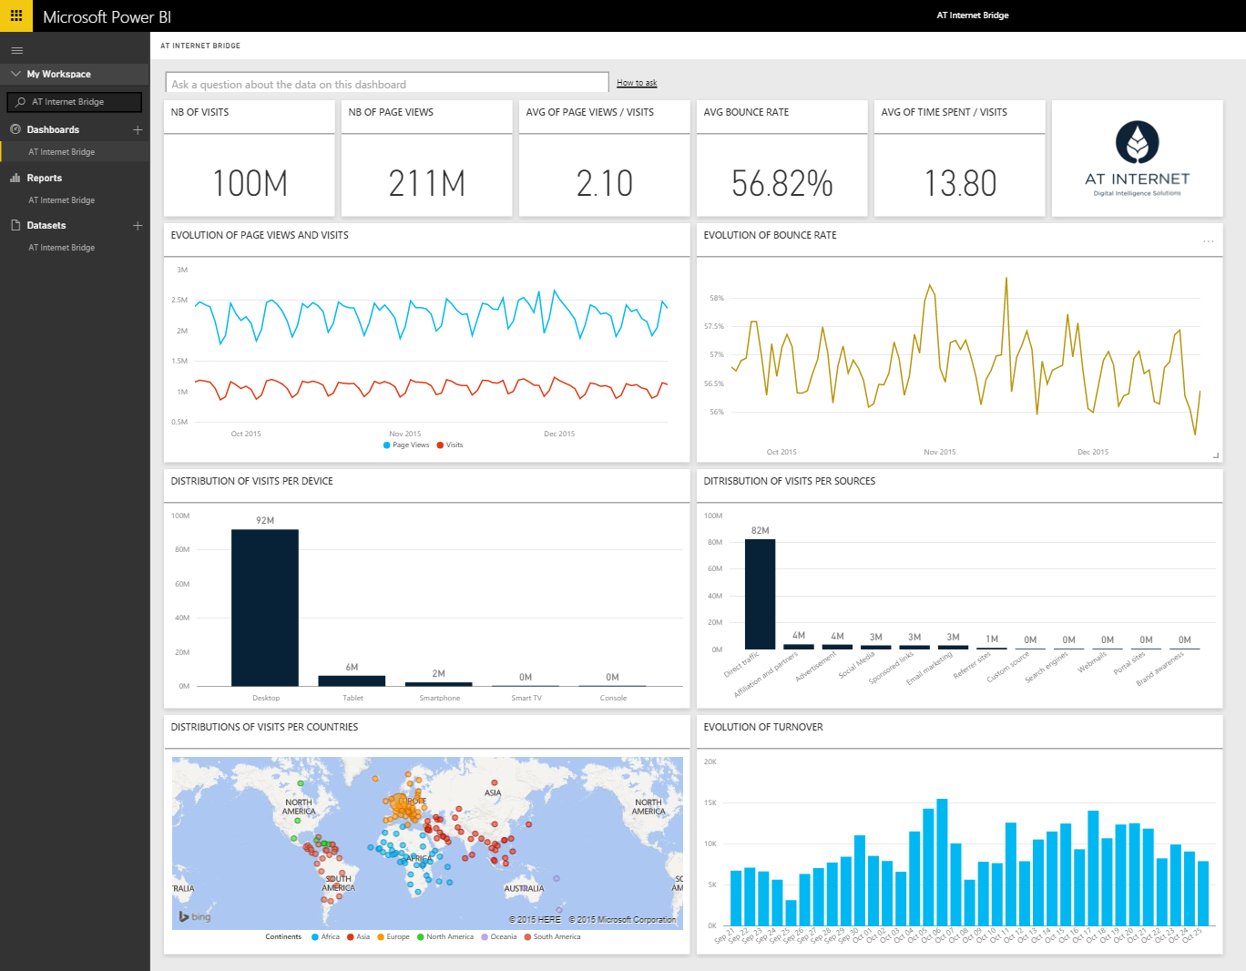This screenshot has width=1246, height=971.
Task: Open the AVG OF PAGE VIEWS / VISITS tile
Action: click(x=605, y=158)
